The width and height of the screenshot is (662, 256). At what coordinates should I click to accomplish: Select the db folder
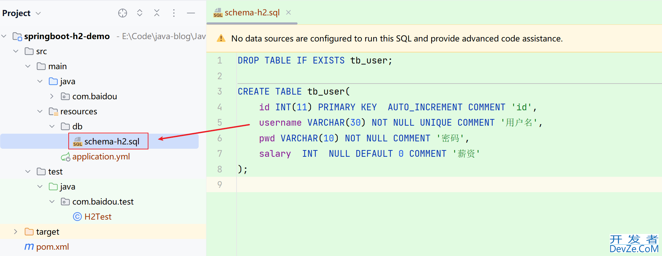tap(77, 126)
